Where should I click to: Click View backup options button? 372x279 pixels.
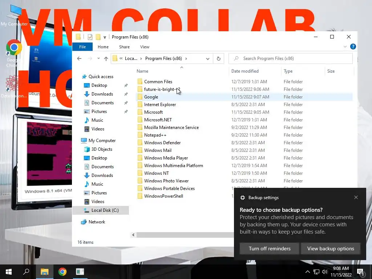[x=331, y=248]
